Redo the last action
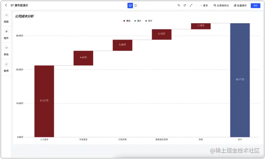This screenshot has width=265, height=159. [185, 6]
